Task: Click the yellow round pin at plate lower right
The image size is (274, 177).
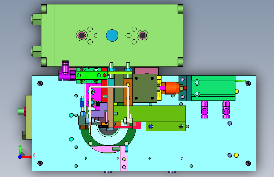Action: tap(236, 155)
